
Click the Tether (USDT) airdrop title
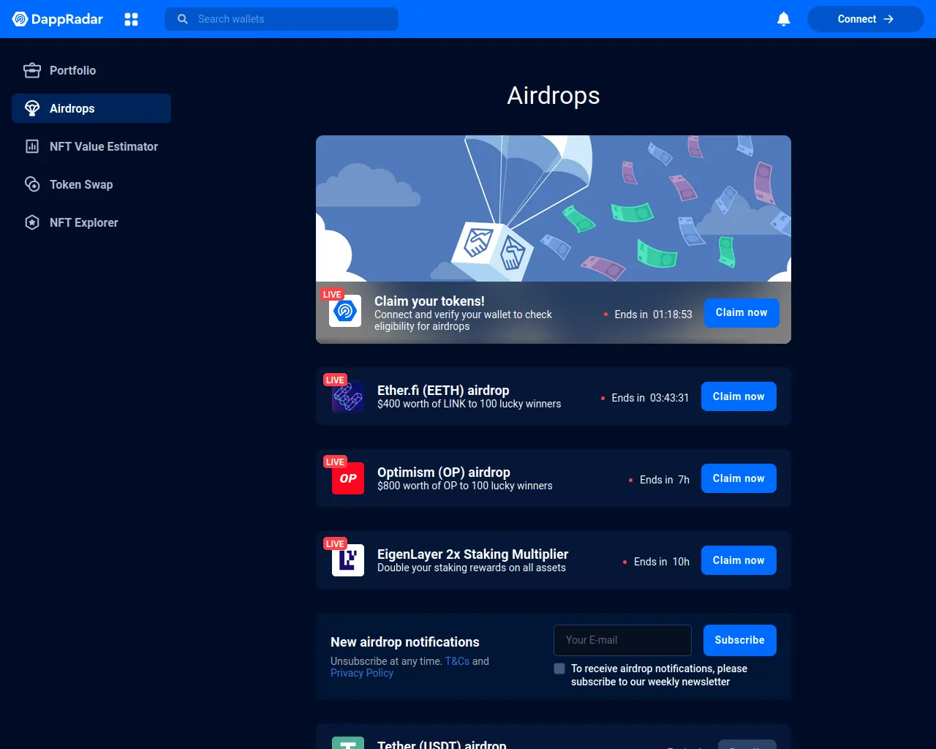(442, 745)
